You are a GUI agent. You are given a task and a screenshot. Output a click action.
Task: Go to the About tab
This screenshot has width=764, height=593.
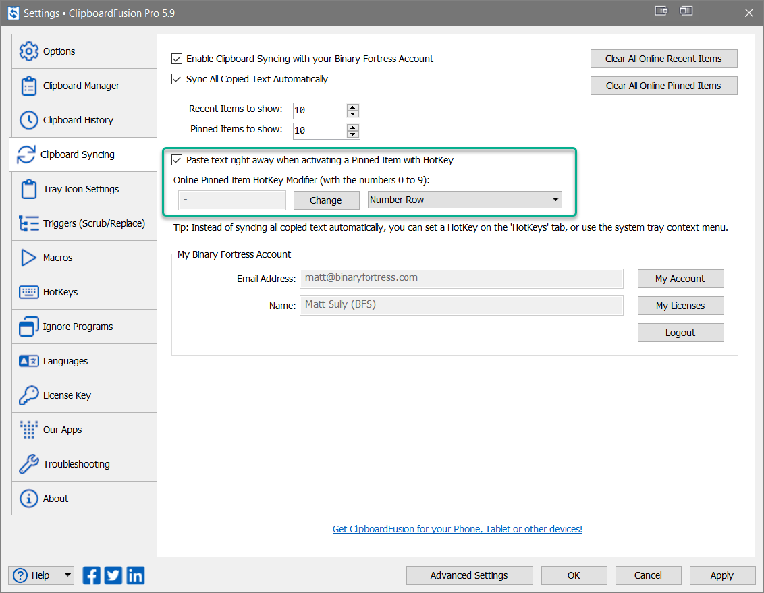[84, 499]
